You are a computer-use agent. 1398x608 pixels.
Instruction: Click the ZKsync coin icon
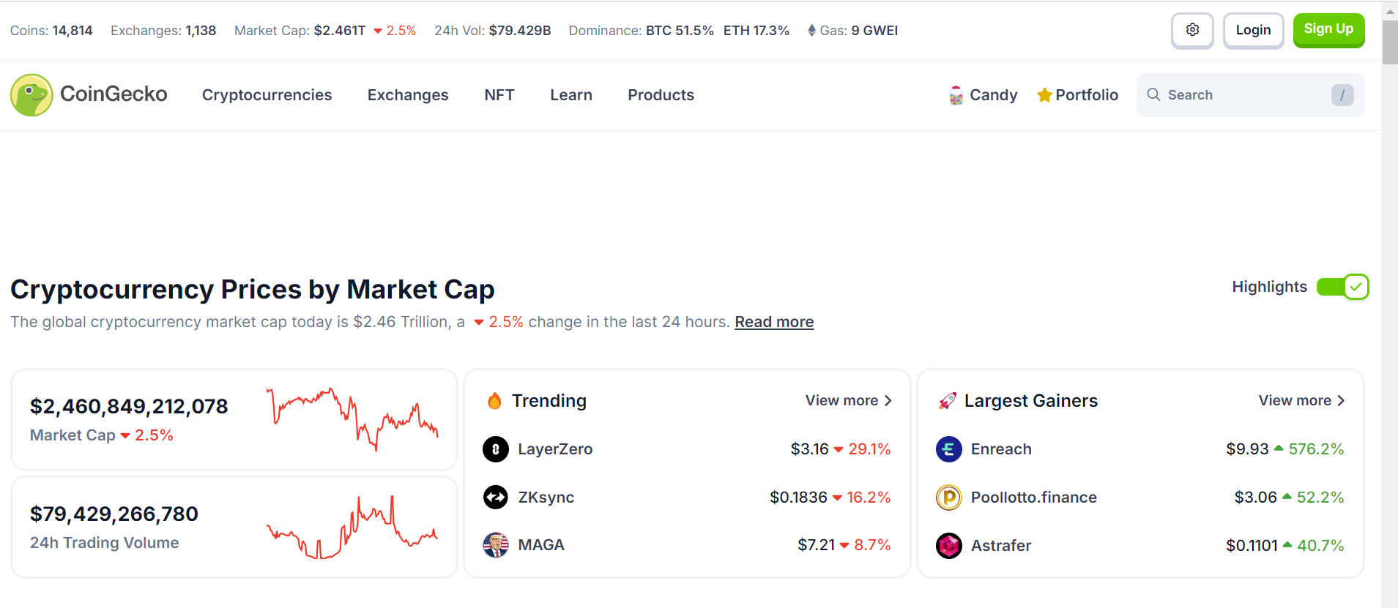[x=496, y=498]
